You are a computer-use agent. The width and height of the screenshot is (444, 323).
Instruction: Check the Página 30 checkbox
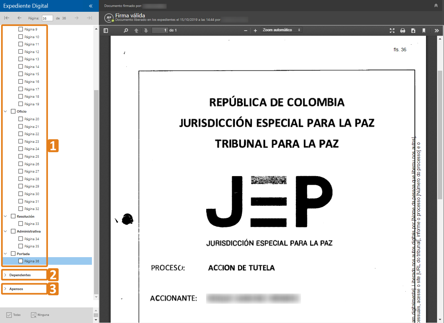tap(20, 194)
